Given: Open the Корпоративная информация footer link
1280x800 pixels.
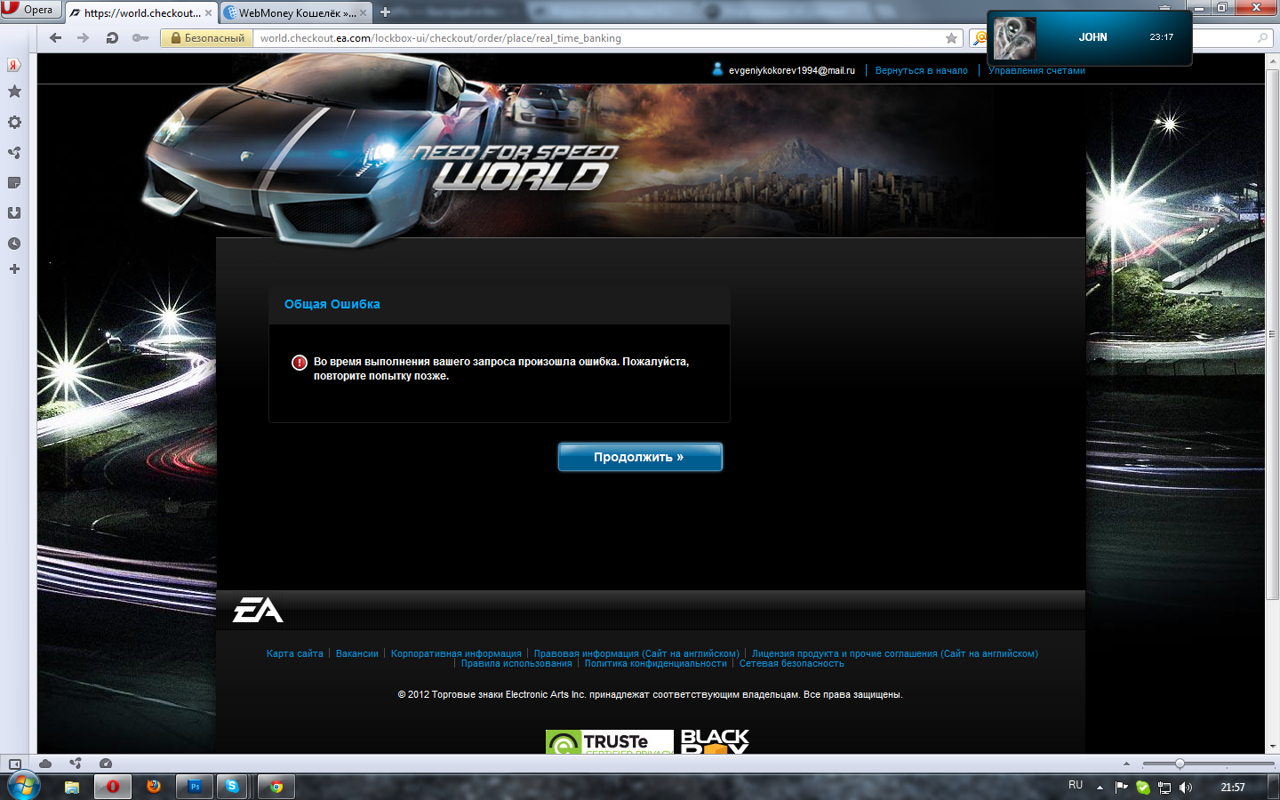Looking at the screenshot, I should 456,653.
